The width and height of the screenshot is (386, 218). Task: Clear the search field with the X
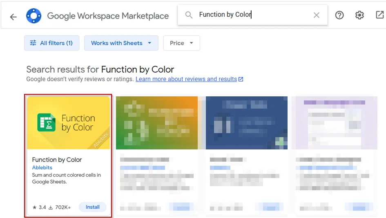point(316,15)
